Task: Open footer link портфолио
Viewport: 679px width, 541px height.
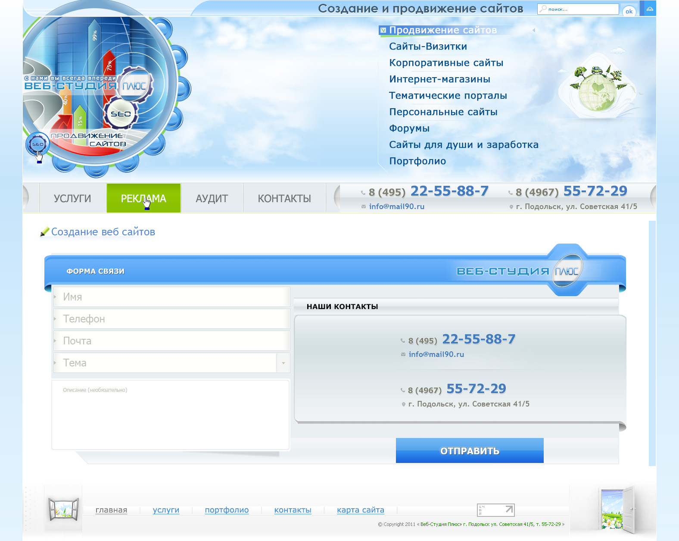Action: [x=227, y=510]
